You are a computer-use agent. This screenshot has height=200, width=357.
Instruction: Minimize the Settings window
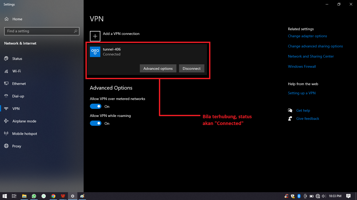point(327,4)
